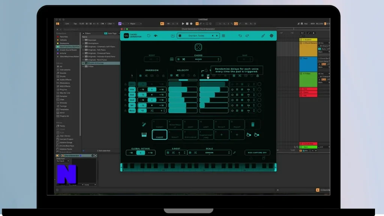Screen dimensions: 384x216
Task: Toggle the eye icon in plugin header
Action: (x=156, y=36)
